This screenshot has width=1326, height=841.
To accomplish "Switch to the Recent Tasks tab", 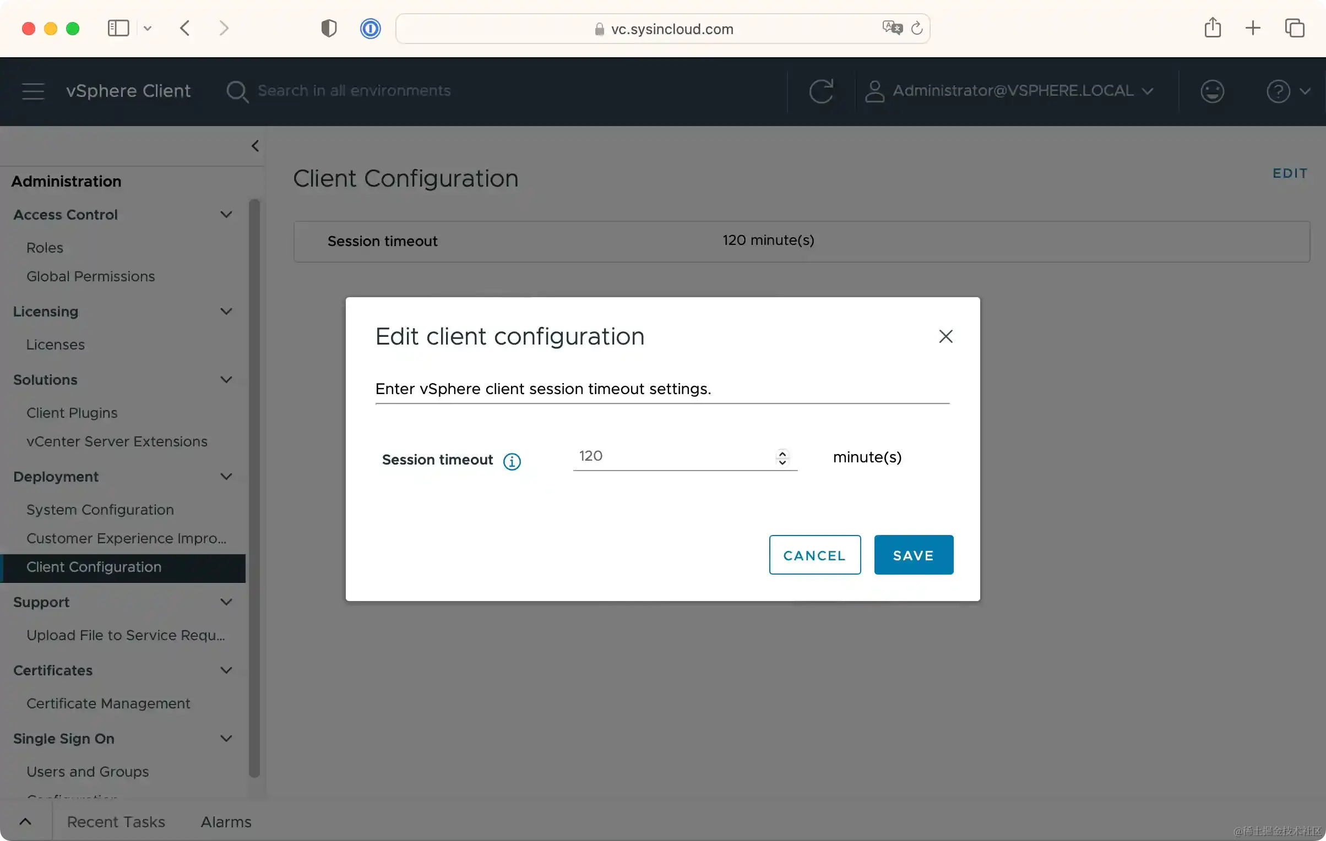I will point(116,822).
